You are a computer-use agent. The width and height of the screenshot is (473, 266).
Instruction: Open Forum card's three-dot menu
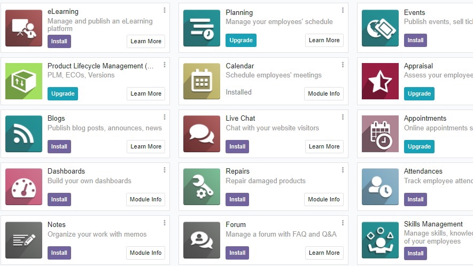(343, 223)
